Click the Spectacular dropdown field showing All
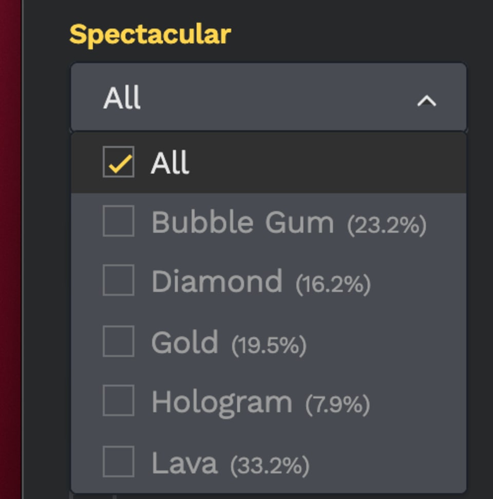Viewport: 493px width, 499px height. (x=257, y=97)
